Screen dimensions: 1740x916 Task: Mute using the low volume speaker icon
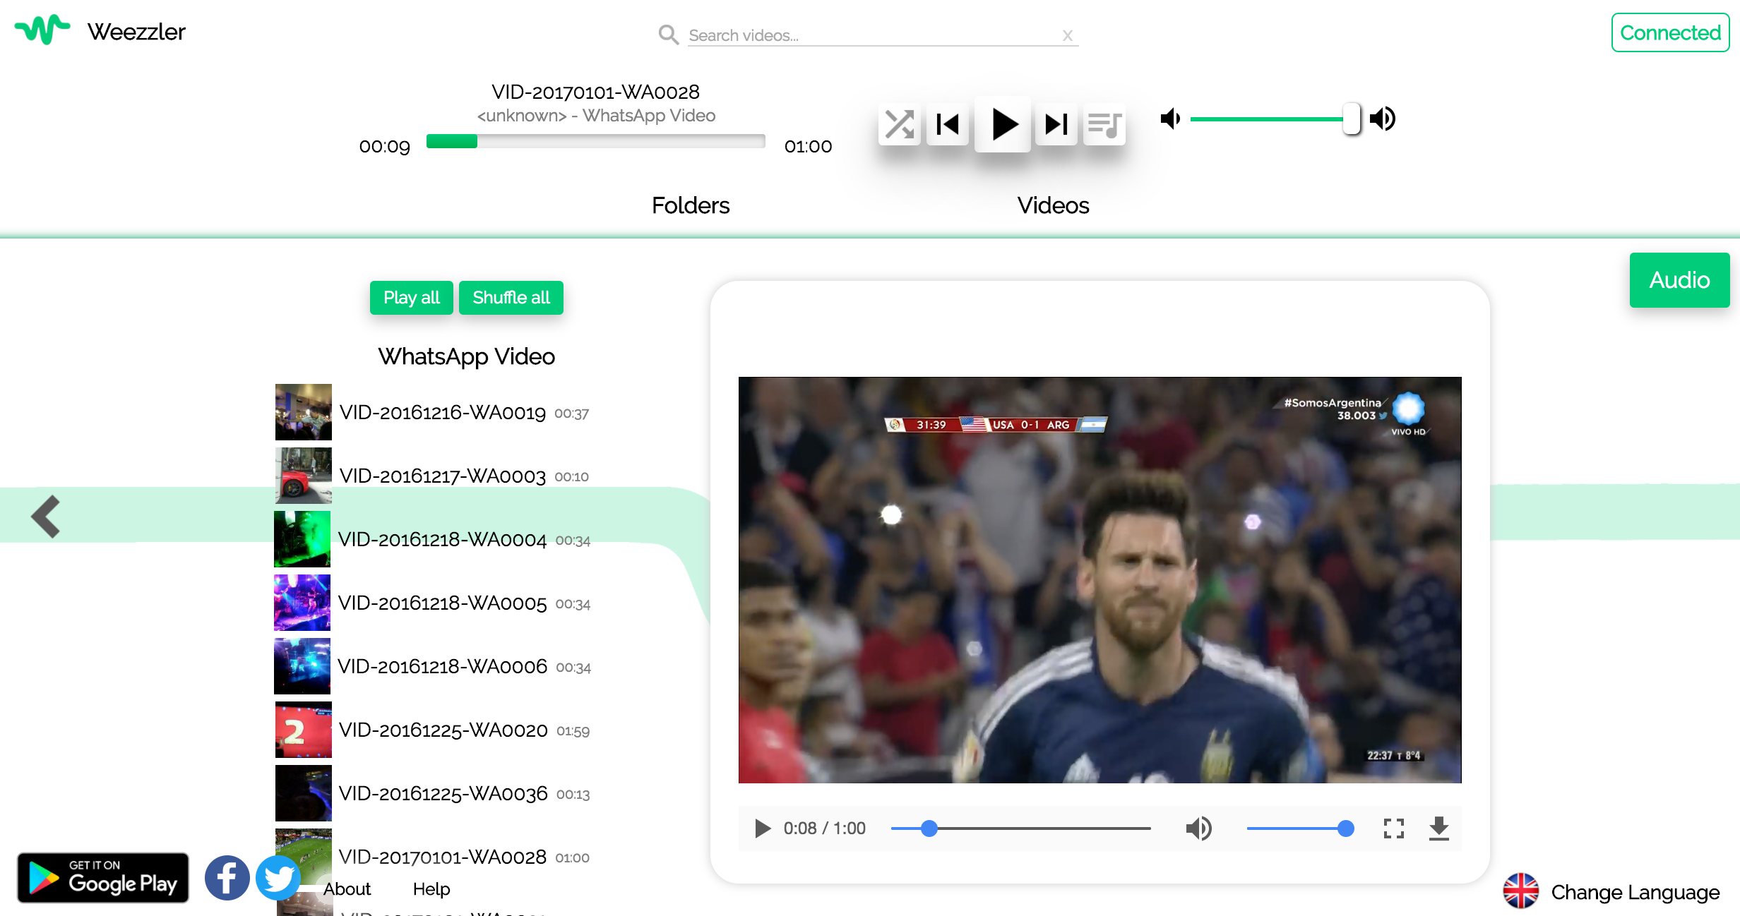pos(1170,119)
